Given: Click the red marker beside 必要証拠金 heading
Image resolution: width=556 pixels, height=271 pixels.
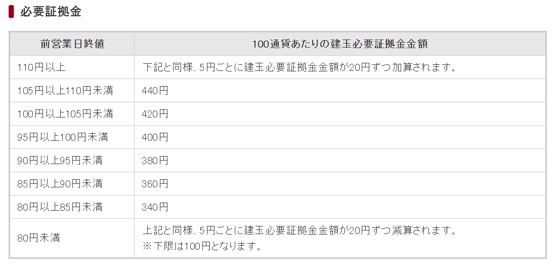Looking at the screenshot, I should [x=11, y=12].
